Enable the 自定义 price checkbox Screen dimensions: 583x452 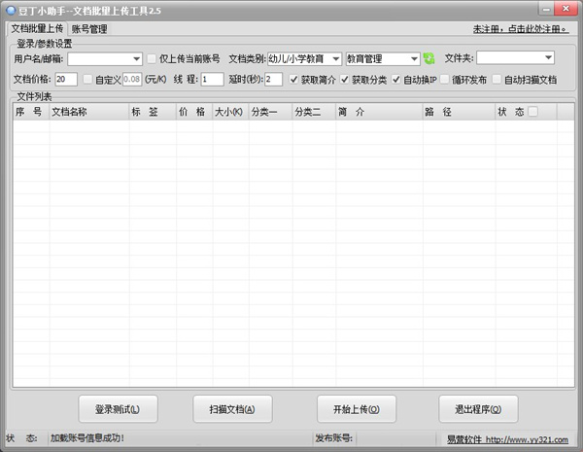pos(88,80)
